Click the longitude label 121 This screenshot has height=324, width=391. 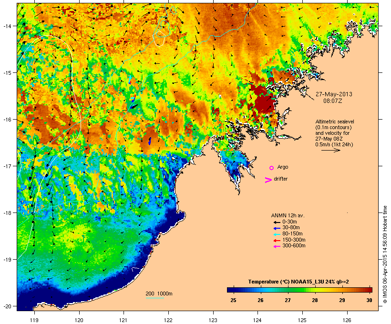(123, 320)
